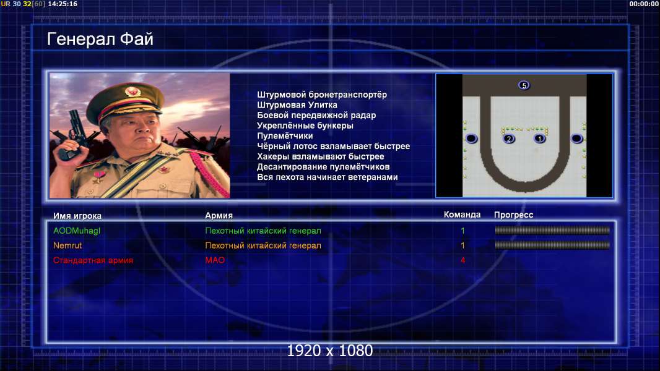Click the 'Генерал Фай' title
The height and width of the screenshot is (371, 660).
[100, 39]
